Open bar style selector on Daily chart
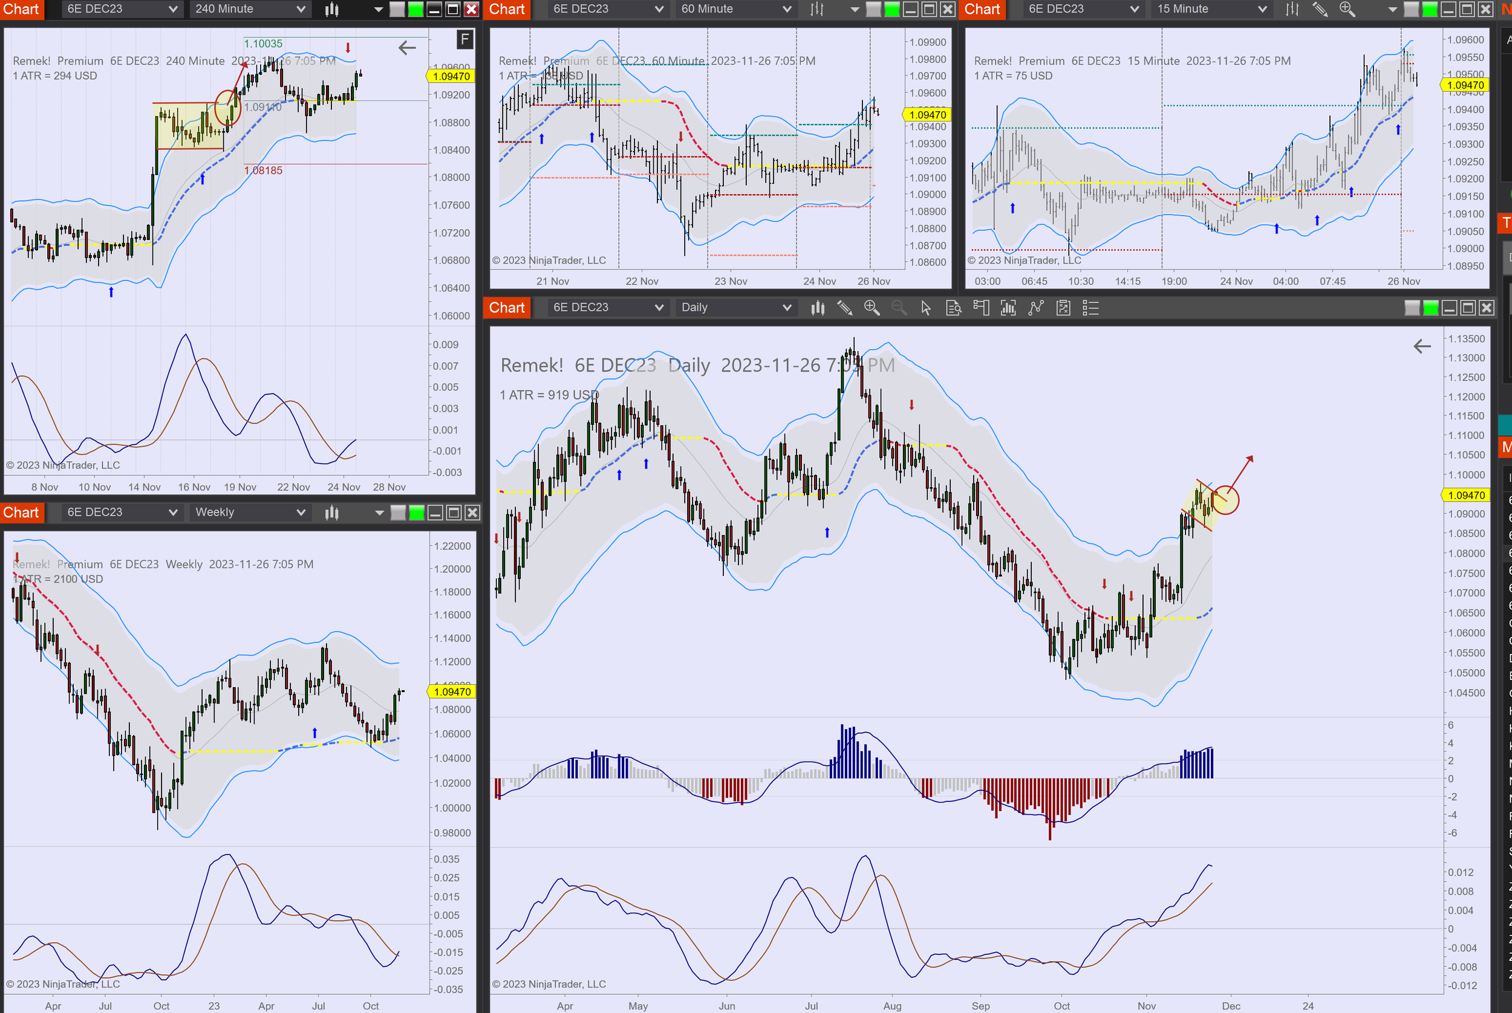 (x=818, y=308)
